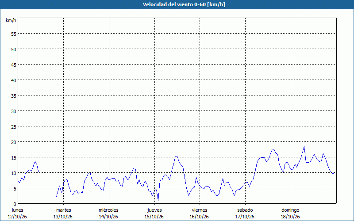The image size is (354, 221).
Task: Click the y-axis value '20'
Action: click(x=14, y=142)
